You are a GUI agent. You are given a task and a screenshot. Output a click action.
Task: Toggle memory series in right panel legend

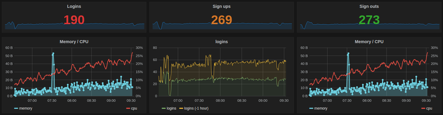tap(318, 108)
